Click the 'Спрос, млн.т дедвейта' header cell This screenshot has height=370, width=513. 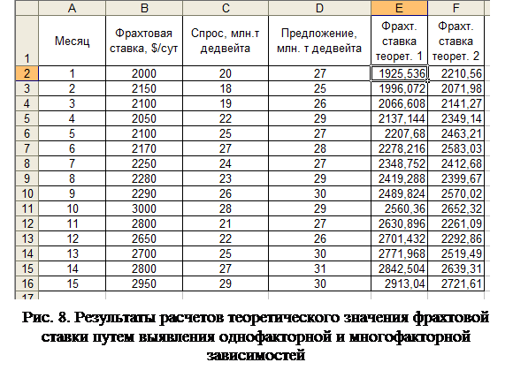click(x=226, y=41)
